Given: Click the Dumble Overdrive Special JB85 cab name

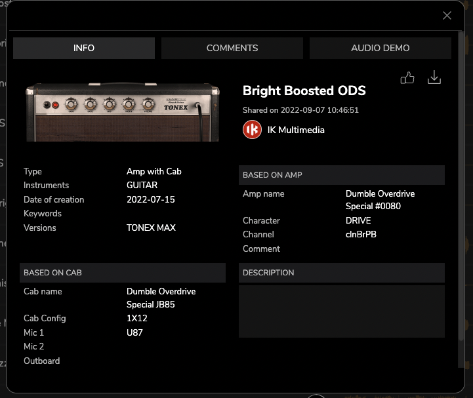Looking at the screenshot, I should [161, 298].
